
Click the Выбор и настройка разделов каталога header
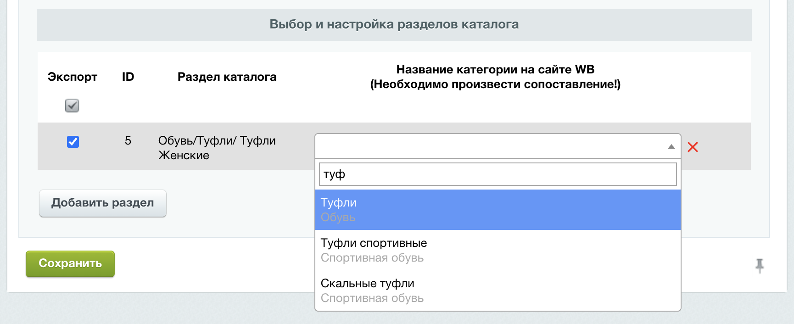pyautogui.click(x=394, y=24)
